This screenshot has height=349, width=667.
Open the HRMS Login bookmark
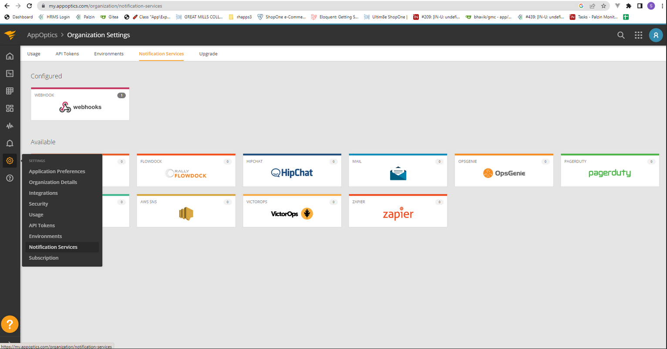(54, 17)
